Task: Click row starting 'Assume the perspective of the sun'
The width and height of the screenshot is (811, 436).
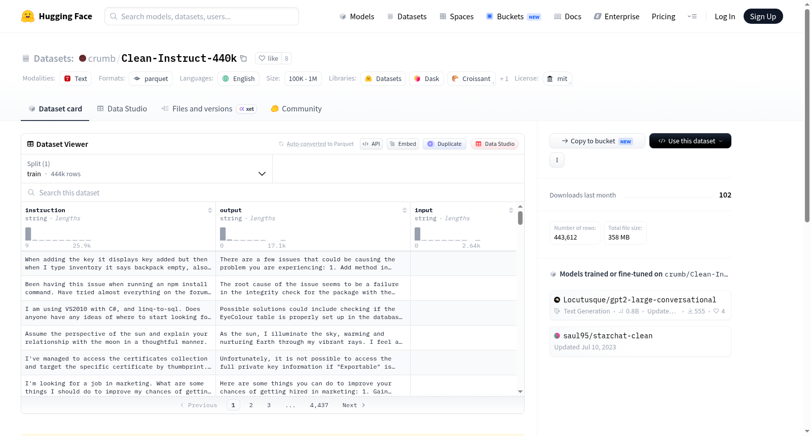Action: coord(269,338)
